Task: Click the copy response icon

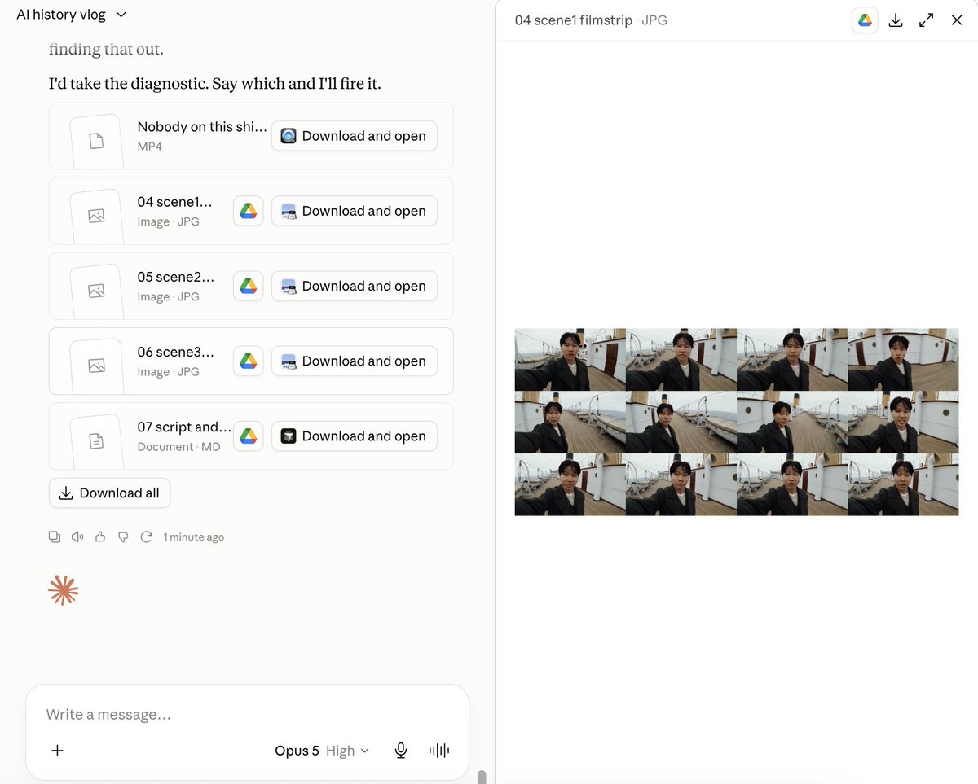Action: click(55, 537)
